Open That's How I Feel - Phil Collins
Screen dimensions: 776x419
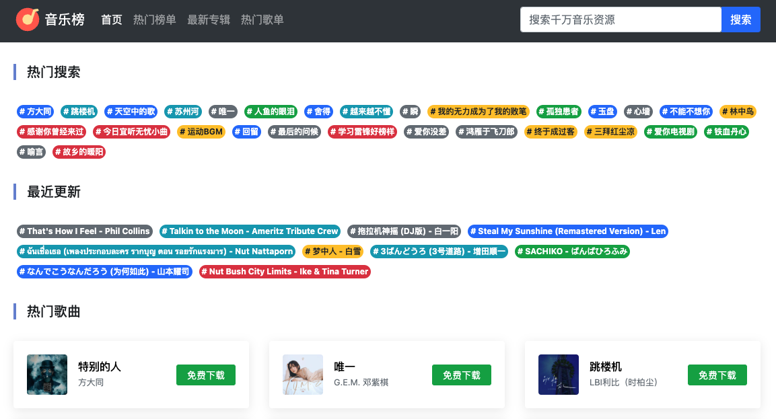(x=85, y=231)
